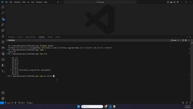Click the errors and warnings counter
Screen dimensions: 193x109
point(21,103)
